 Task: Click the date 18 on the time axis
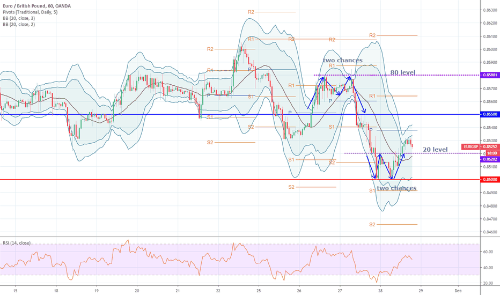[56, 290]
